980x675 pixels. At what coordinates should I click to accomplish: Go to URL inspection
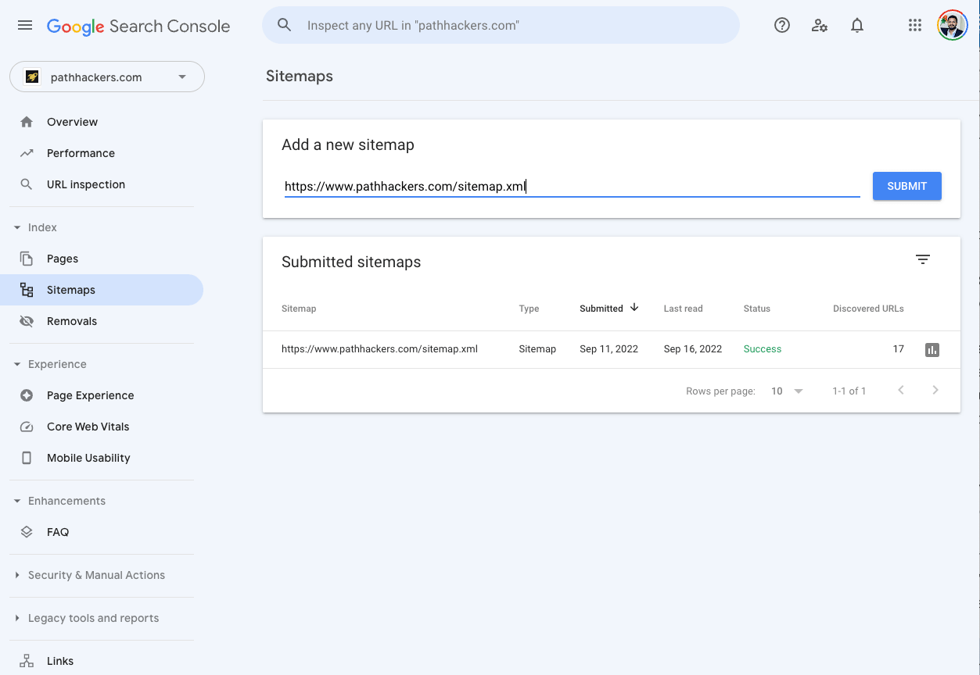pyautogui.click(x=86, y=184)
